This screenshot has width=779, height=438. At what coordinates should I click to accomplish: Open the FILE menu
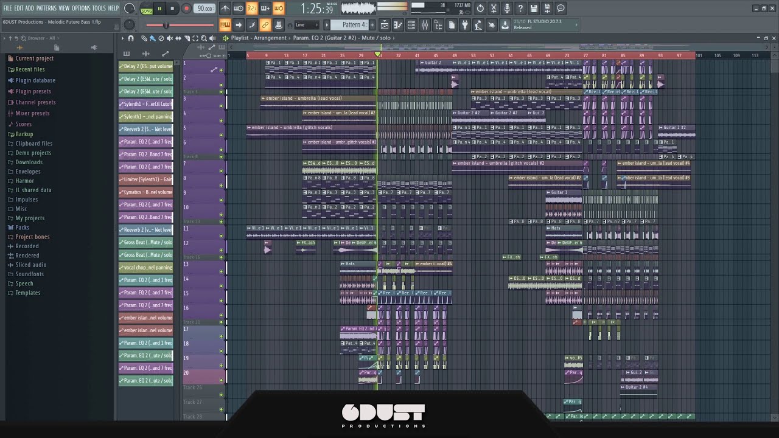[7, 8]
